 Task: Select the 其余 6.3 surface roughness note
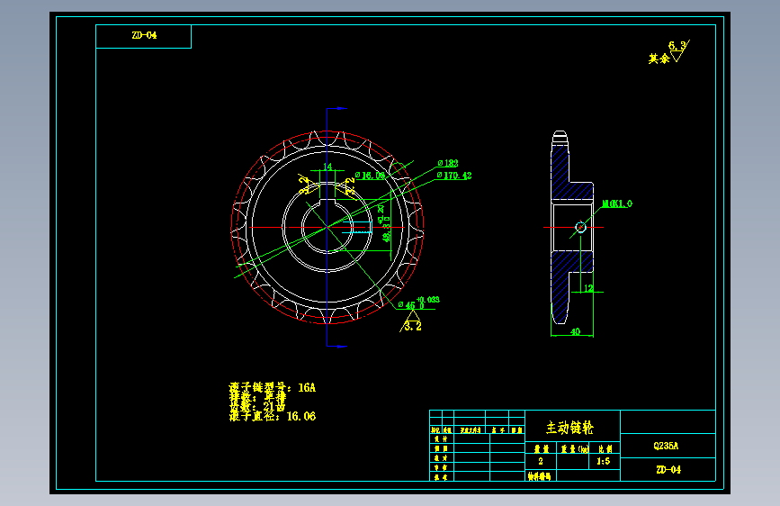[x=669, y=52]
